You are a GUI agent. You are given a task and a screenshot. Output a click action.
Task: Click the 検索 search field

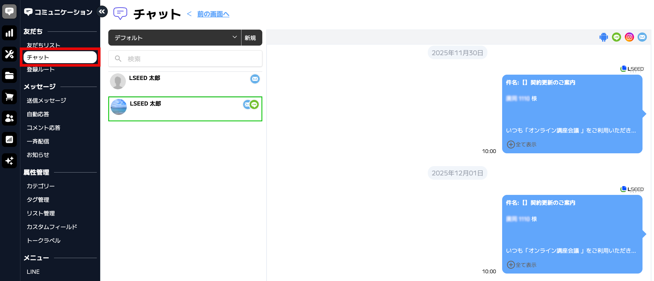(185, 59)
